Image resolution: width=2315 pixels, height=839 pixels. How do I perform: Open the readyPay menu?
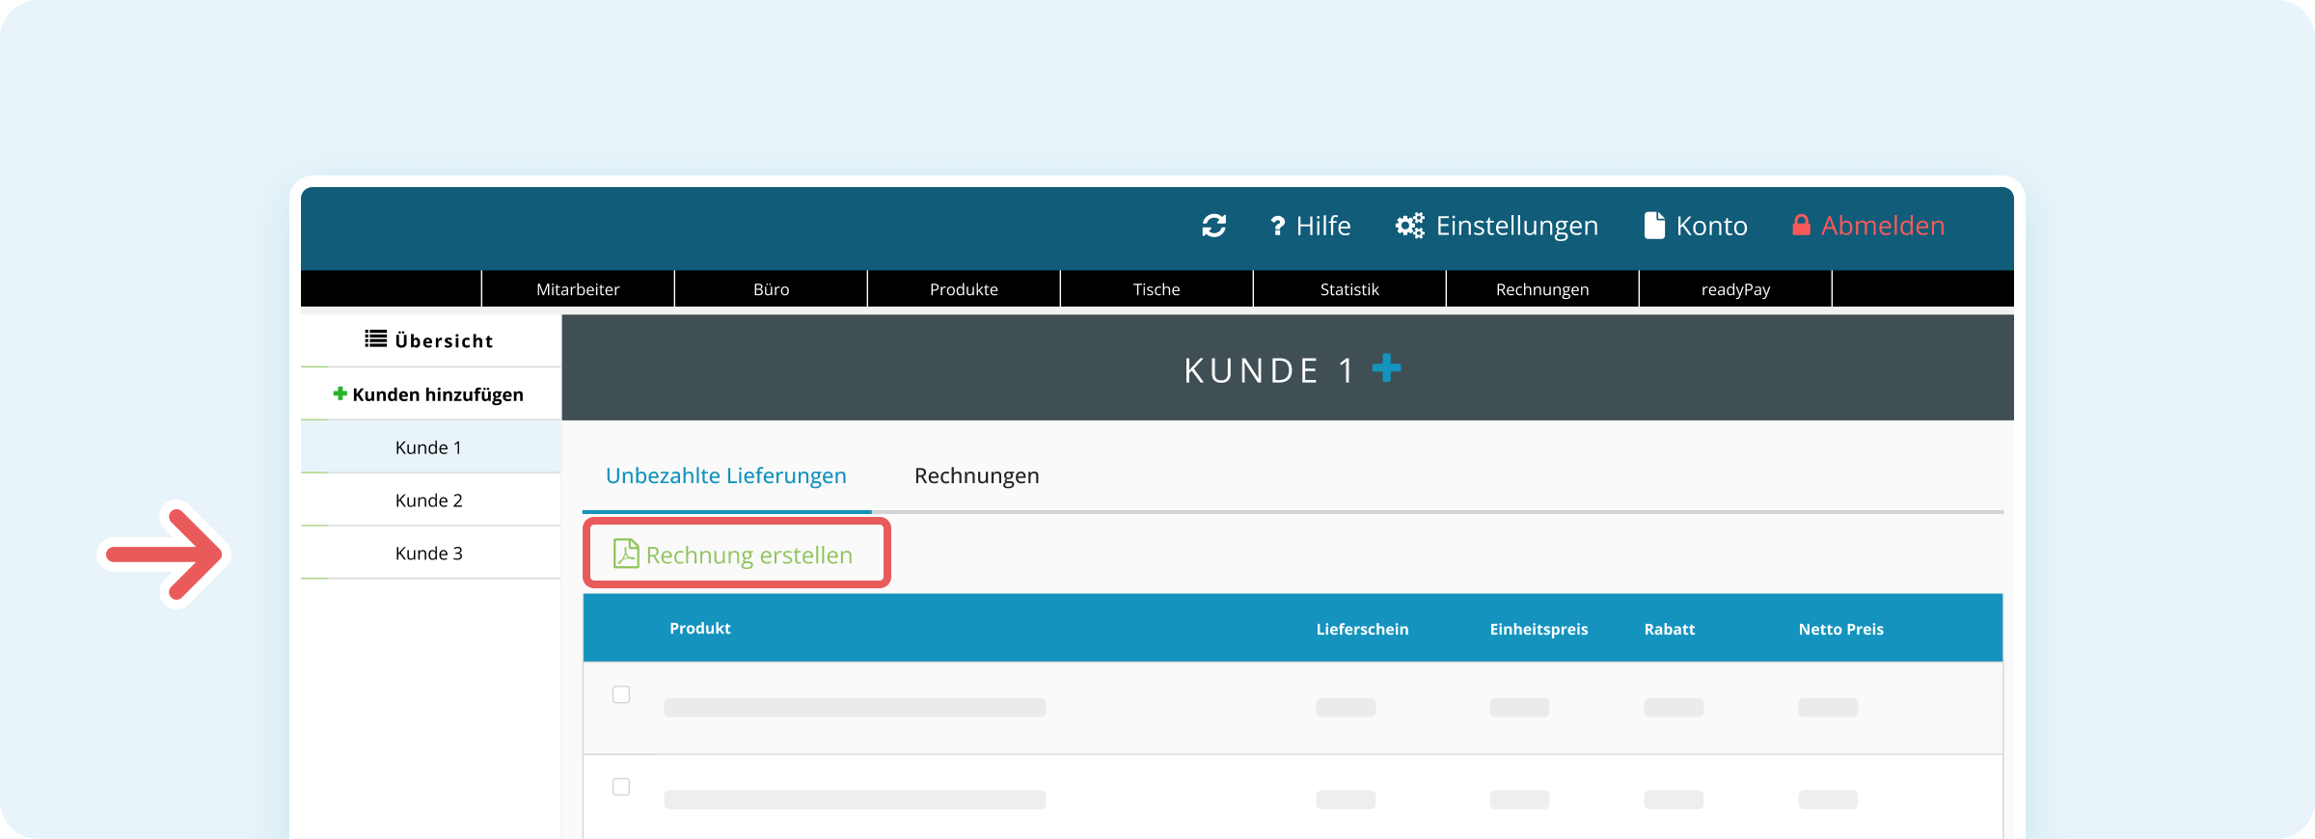pyautogui.click(x=1735, y=289)
